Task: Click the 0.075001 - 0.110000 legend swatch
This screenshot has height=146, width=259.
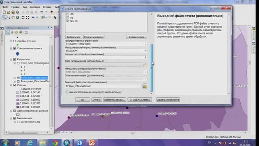Action: (x=18, y=100)
